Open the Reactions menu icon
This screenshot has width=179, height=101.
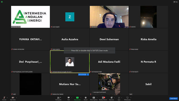(x=112, y=98)
